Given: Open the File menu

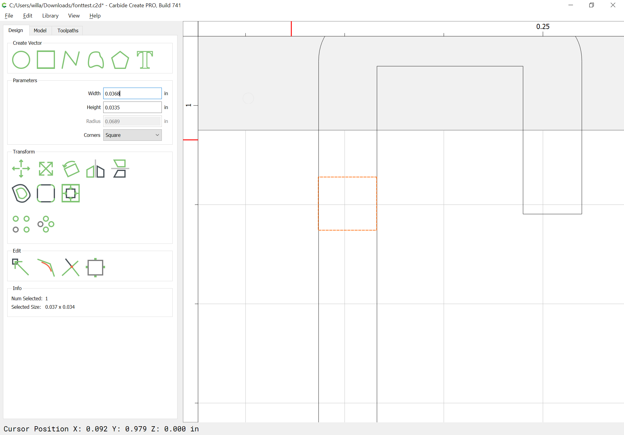Looking at the screenshot, I should coord(9,16).
